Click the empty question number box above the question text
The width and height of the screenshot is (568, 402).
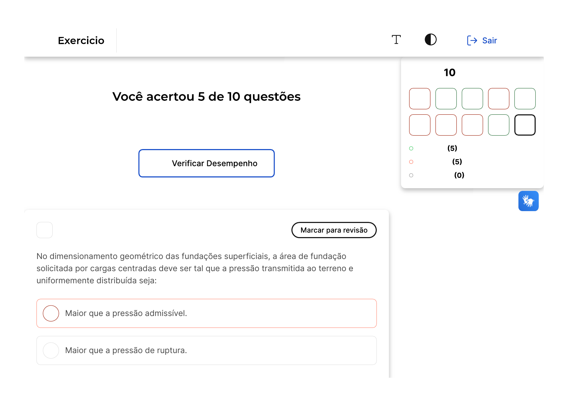tap(45, 230)
